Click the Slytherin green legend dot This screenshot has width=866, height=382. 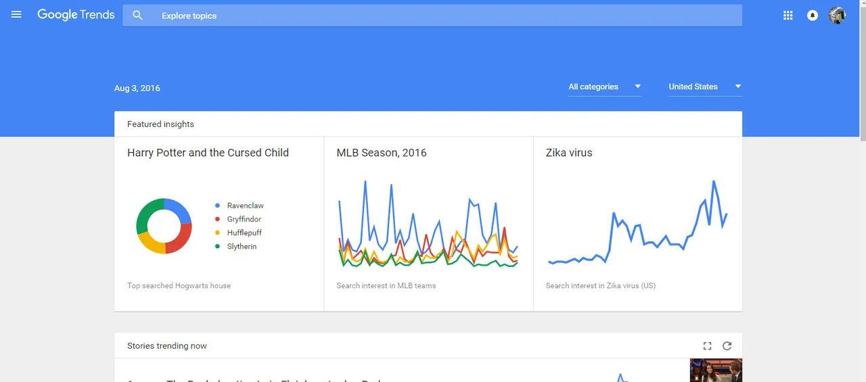pos(217,247)
